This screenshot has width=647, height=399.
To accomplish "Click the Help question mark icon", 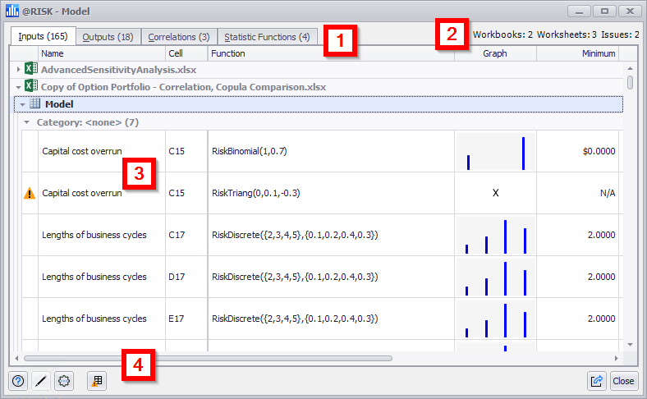I will pyautogui.click(x=18, y=381).
